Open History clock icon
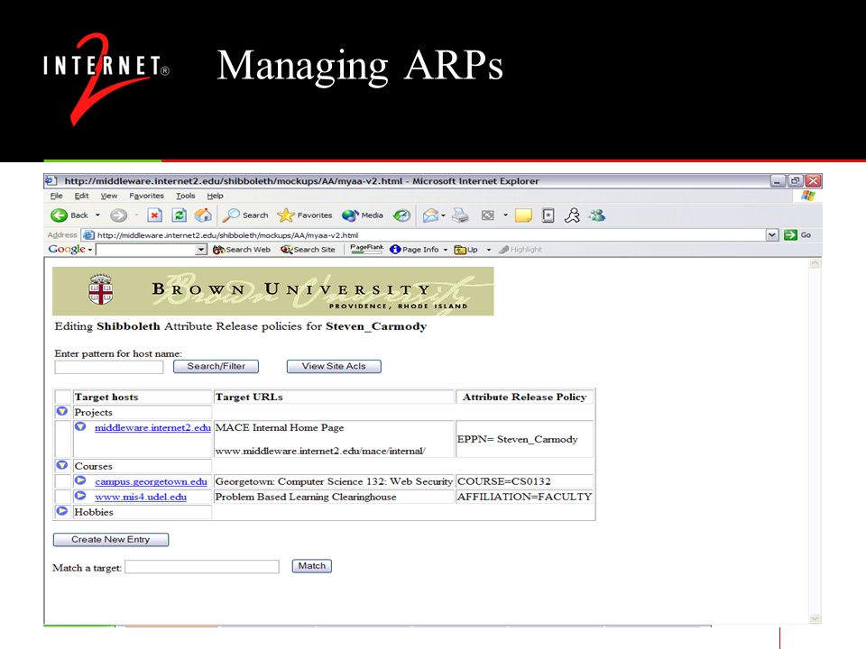Image resolution: width=866 pixels, height=649 pixels. [401, 215]
